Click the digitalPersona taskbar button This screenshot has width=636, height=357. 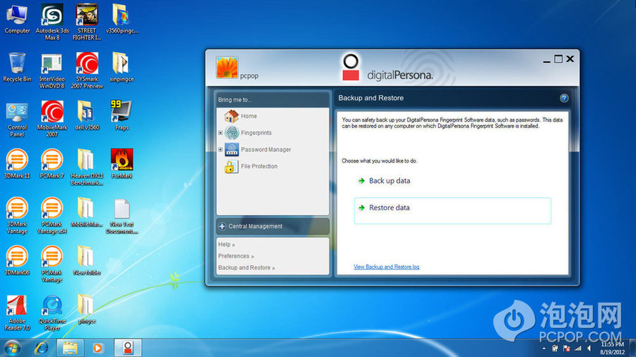click(x=128, y=347)
